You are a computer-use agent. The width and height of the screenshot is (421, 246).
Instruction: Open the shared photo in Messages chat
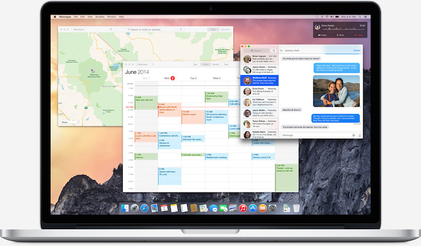click(x=336, y=91)
